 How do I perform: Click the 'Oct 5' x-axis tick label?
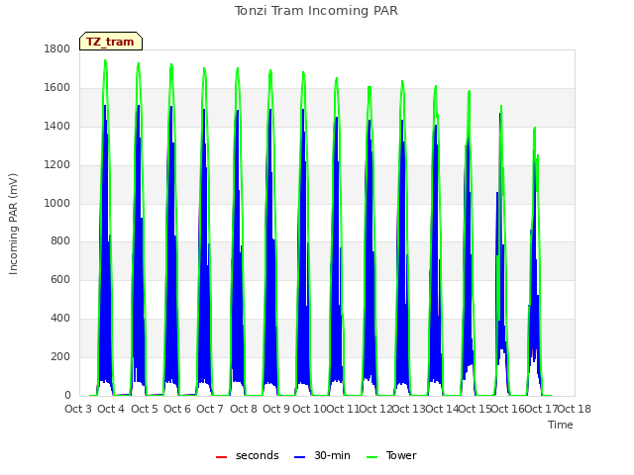point(145,409)
